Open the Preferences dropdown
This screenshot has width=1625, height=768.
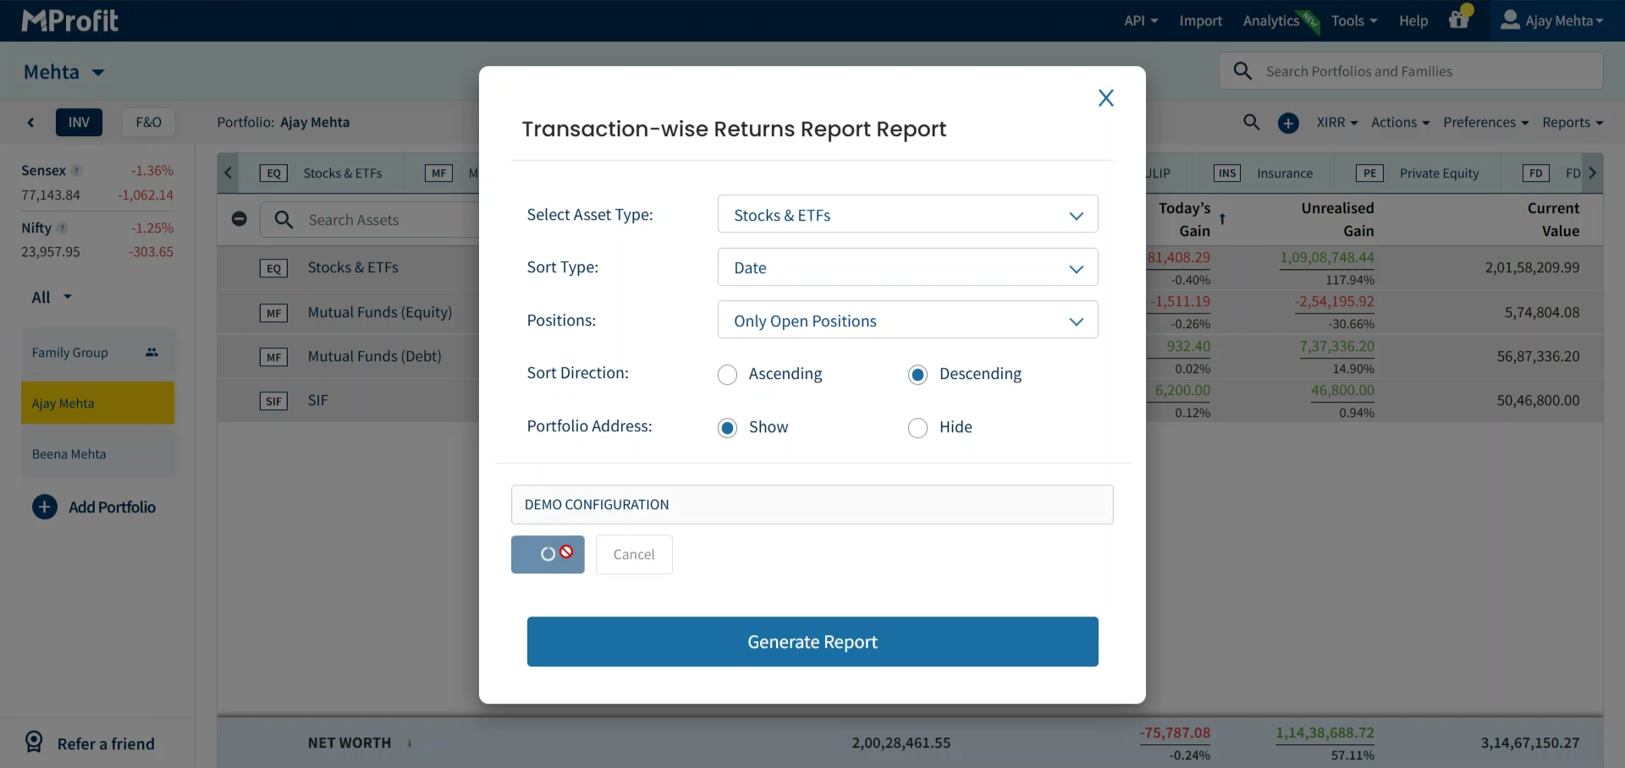pyautogui.click(x=1485, y=123)
